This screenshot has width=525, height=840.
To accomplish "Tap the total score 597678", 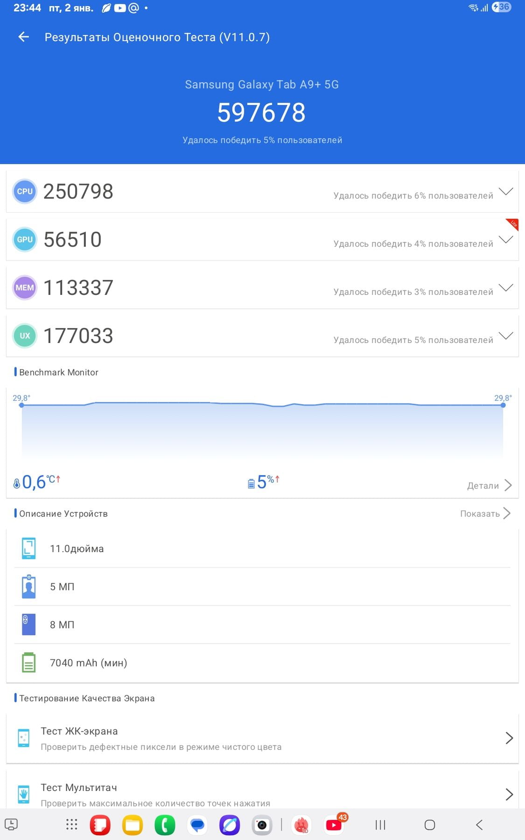I will pyautogui.click(x=261, y=112).
